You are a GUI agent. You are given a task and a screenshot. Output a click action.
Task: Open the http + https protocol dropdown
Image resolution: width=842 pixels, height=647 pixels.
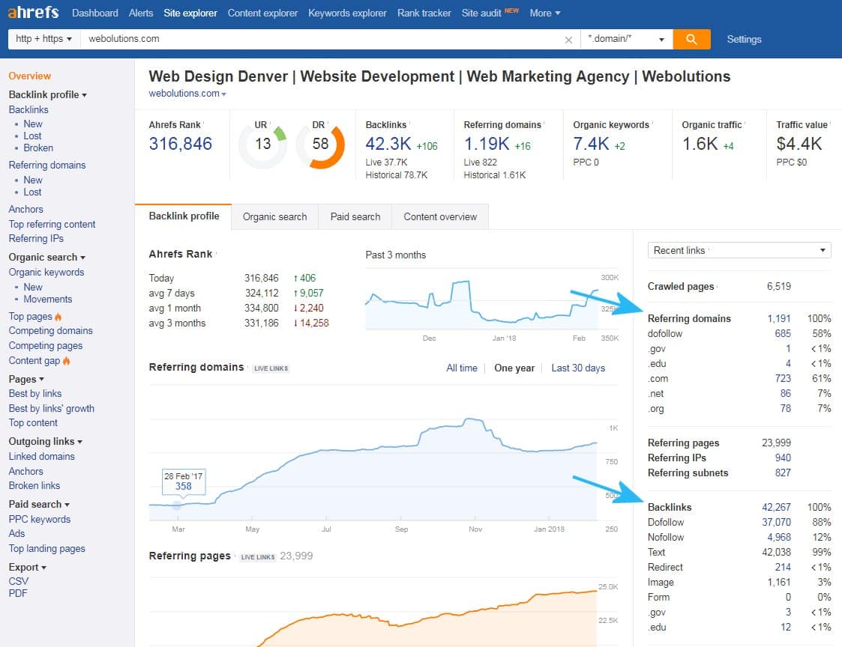tap(44, 39)
